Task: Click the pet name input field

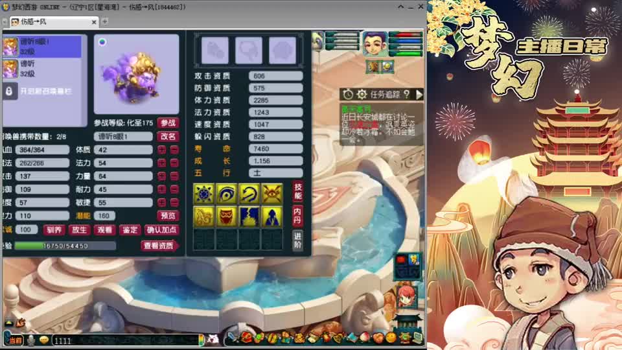Action: click(x=123, y=137)
